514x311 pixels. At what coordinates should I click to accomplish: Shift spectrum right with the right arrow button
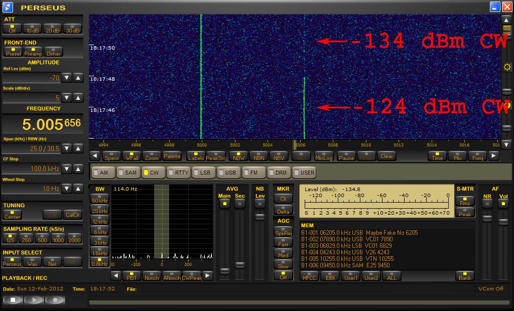(x=494, y=156)
